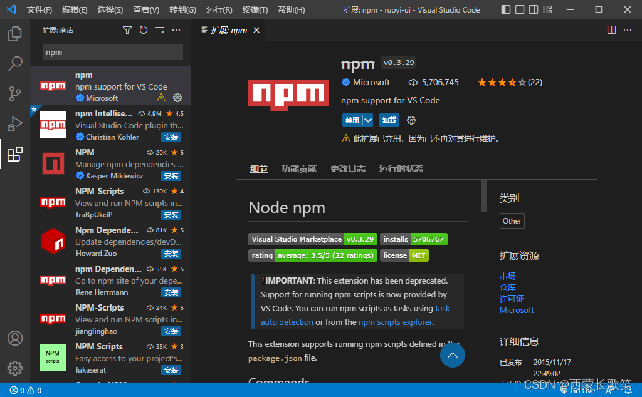
Task: Expand the disable button dropdown arrow
Action: click(x=367, y=120)
